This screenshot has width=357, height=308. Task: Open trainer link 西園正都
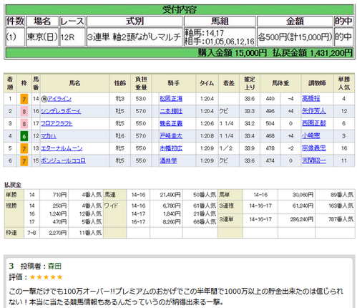pos(314,123)
